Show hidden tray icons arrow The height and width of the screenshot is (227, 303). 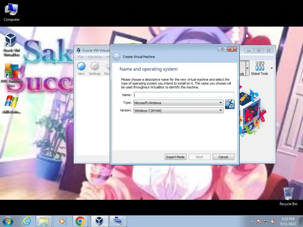252,221
